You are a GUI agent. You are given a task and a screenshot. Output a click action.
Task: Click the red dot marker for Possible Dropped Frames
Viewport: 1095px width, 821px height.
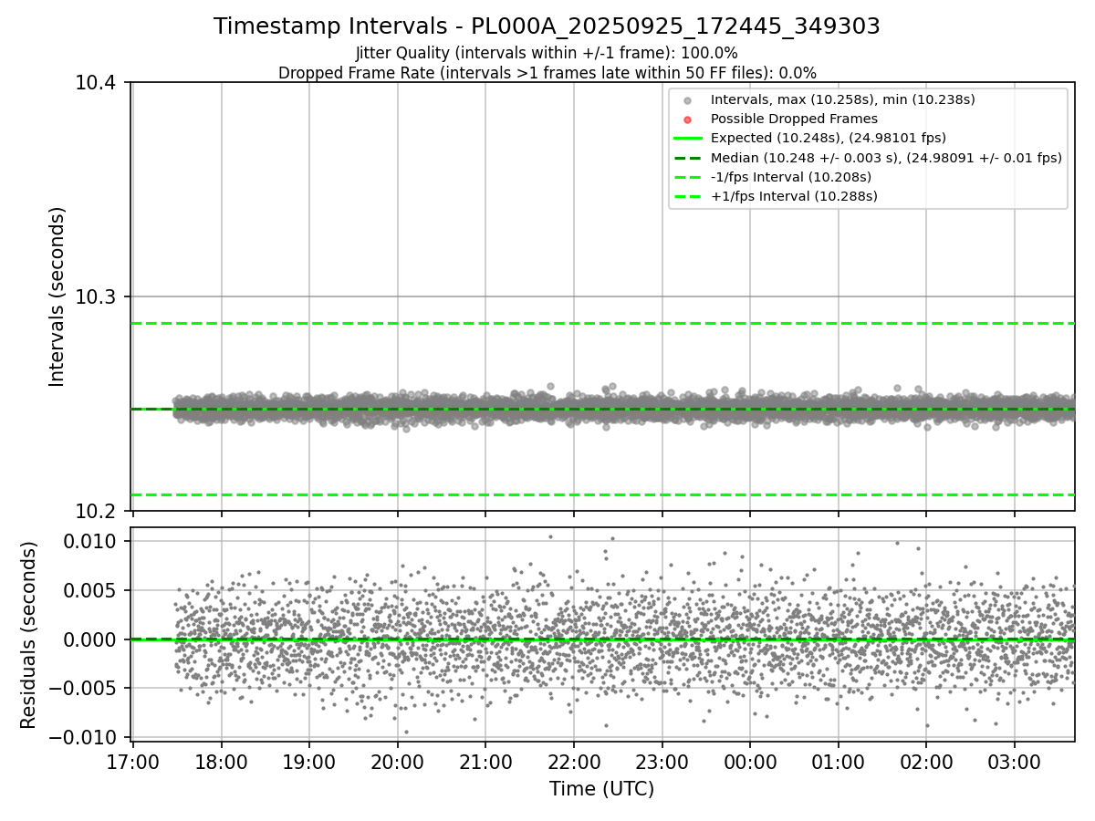point(688,120)
